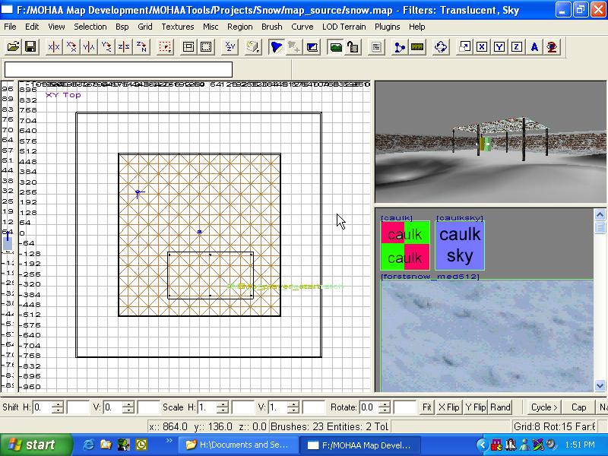Click the Z-axis rotate toolbar icon
This screenshot has height=456, width=608.
click(141, 47)
